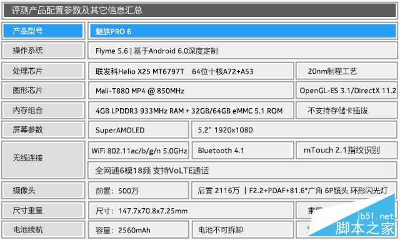This screenshot has width=400, height=240.
Task: Click the '5.2" 1920x1080' cell
Action: tap(294, 130)
